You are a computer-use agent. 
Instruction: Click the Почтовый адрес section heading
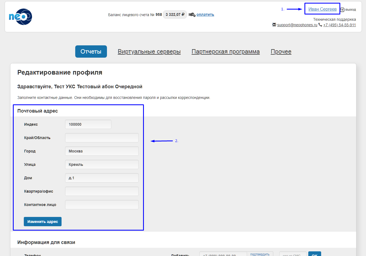coord(37,111)
